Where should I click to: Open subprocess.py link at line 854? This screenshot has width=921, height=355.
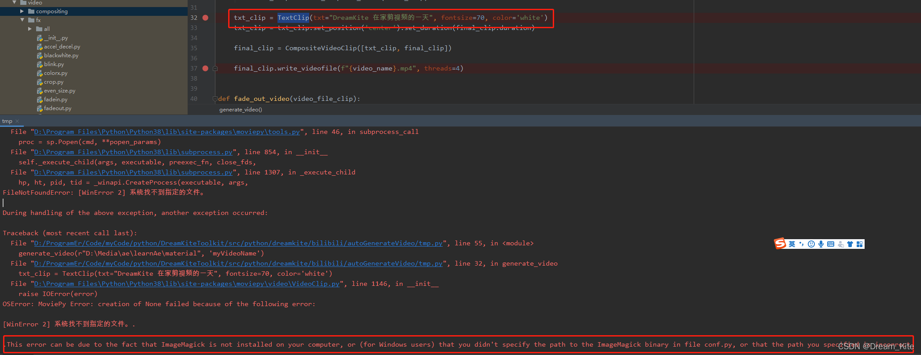point(133,152)
